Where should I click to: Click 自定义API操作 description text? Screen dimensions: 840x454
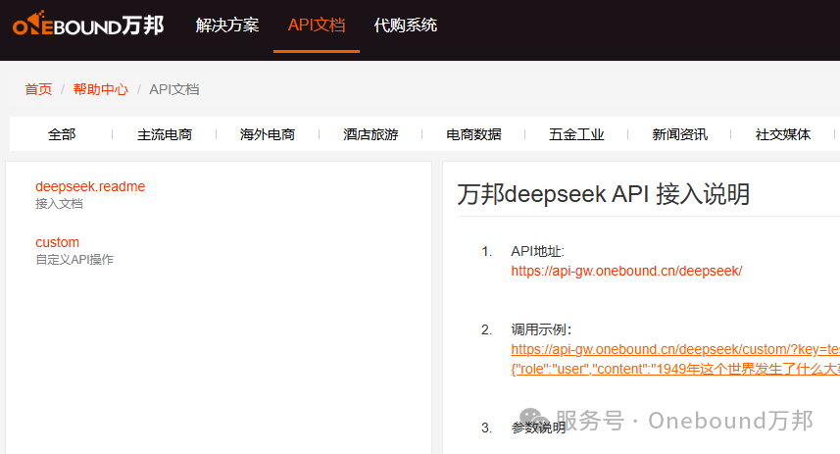(74, 260)
